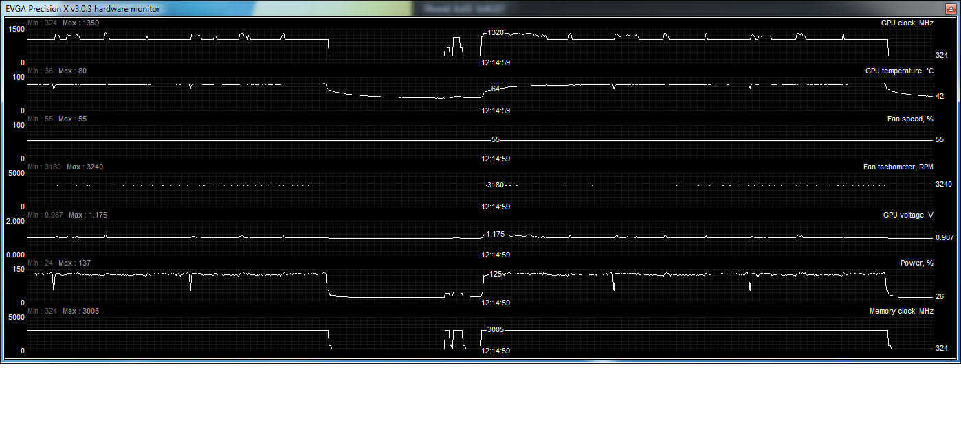
Task: Click the 1.175 marker on GPU voltage graph
Action: (x=496, y=235)
